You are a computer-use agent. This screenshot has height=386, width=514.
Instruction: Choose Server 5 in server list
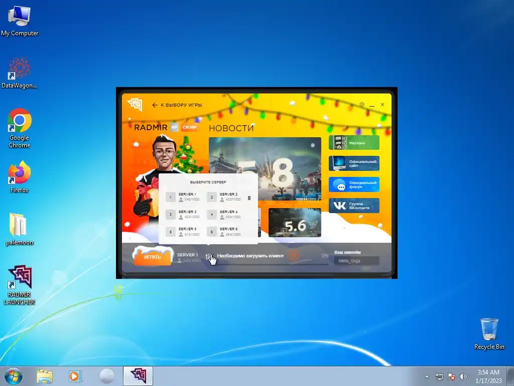tap(183, 232)
